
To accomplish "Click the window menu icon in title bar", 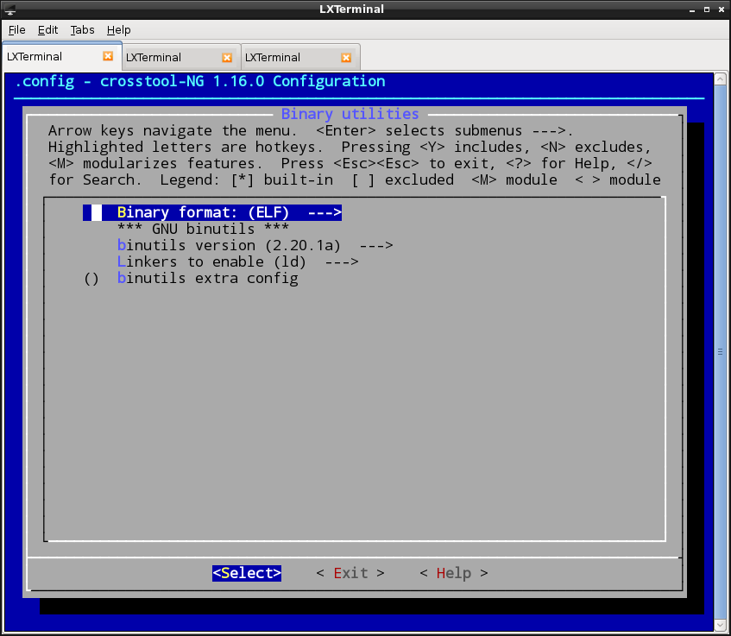I will [x=9, y=9].
